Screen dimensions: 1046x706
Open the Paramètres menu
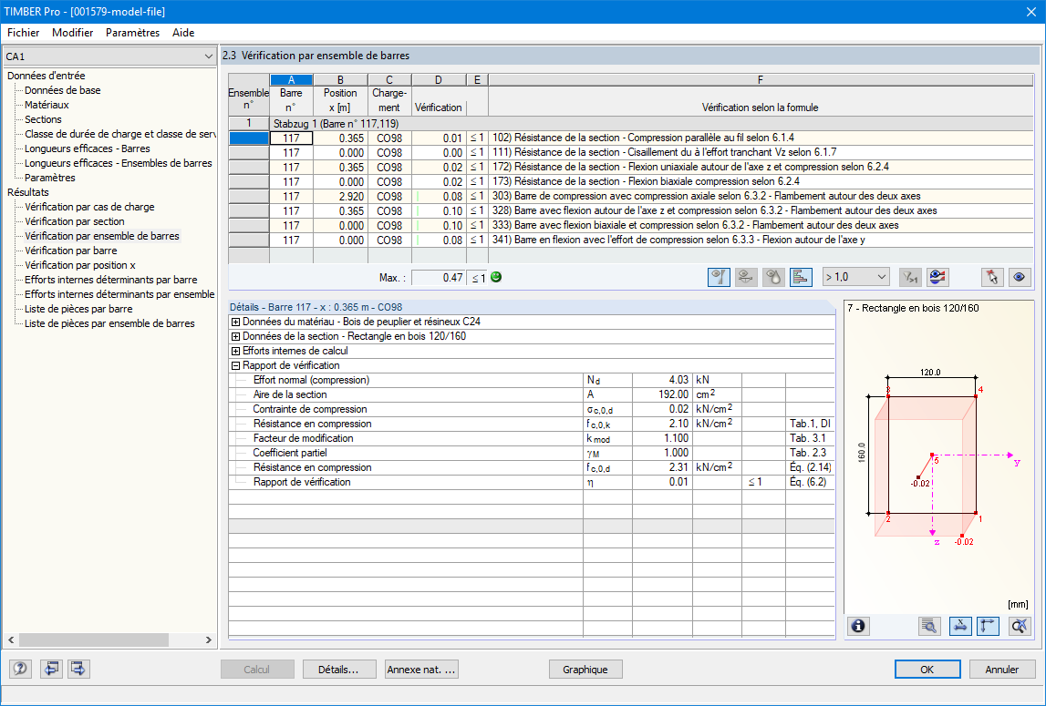pyautogui.click(x=133, y=33)
